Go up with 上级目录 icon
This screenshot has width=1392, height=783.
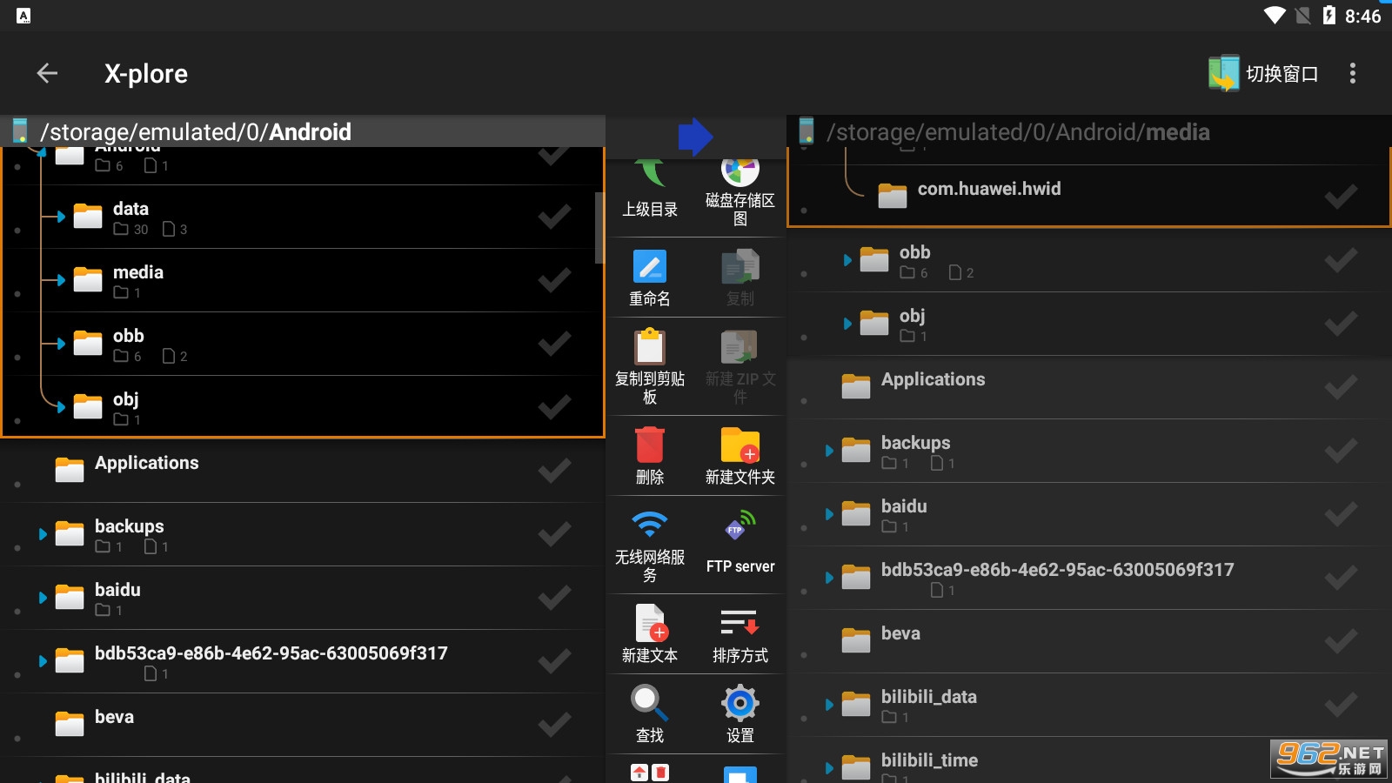click(650, 173)
